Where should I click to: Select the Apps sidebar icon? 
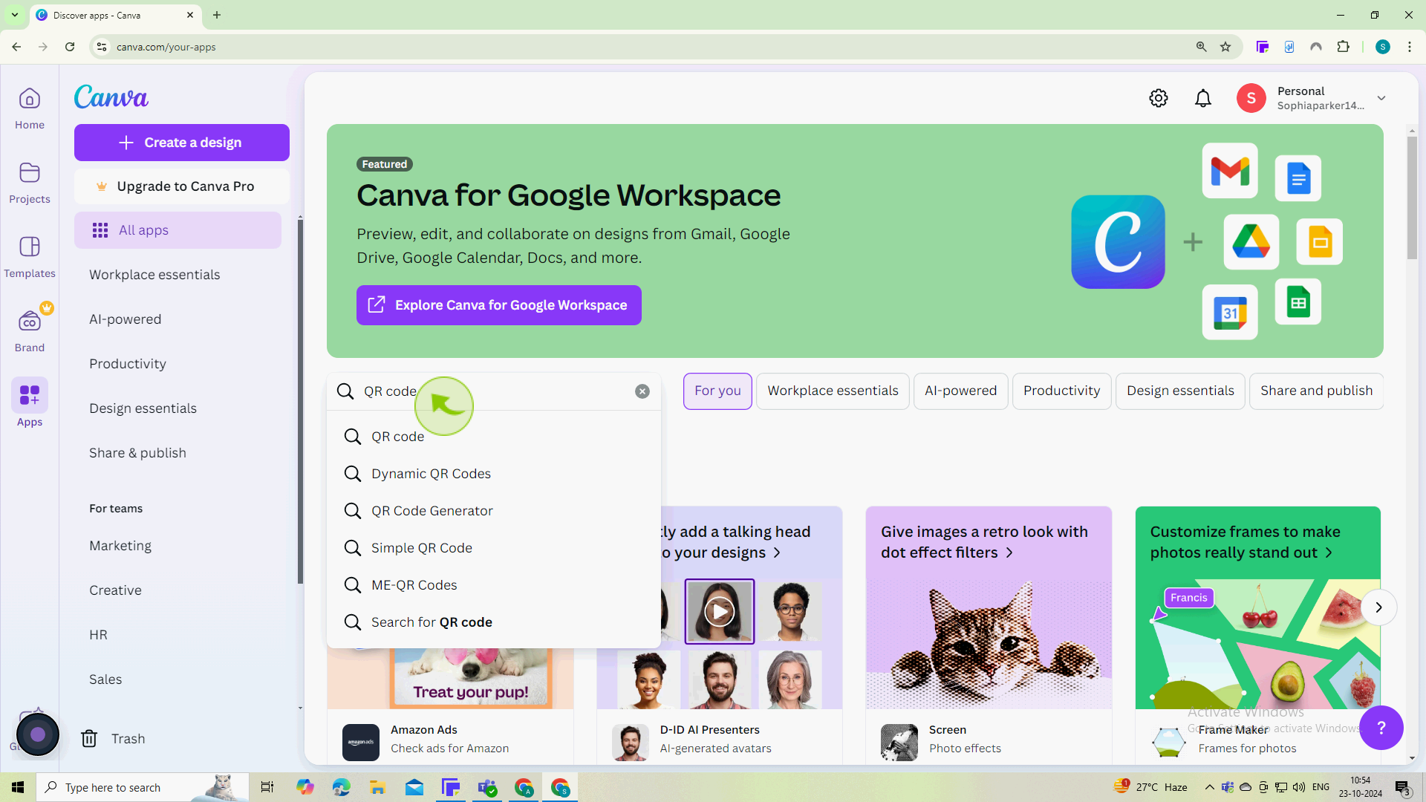(30, 395)
